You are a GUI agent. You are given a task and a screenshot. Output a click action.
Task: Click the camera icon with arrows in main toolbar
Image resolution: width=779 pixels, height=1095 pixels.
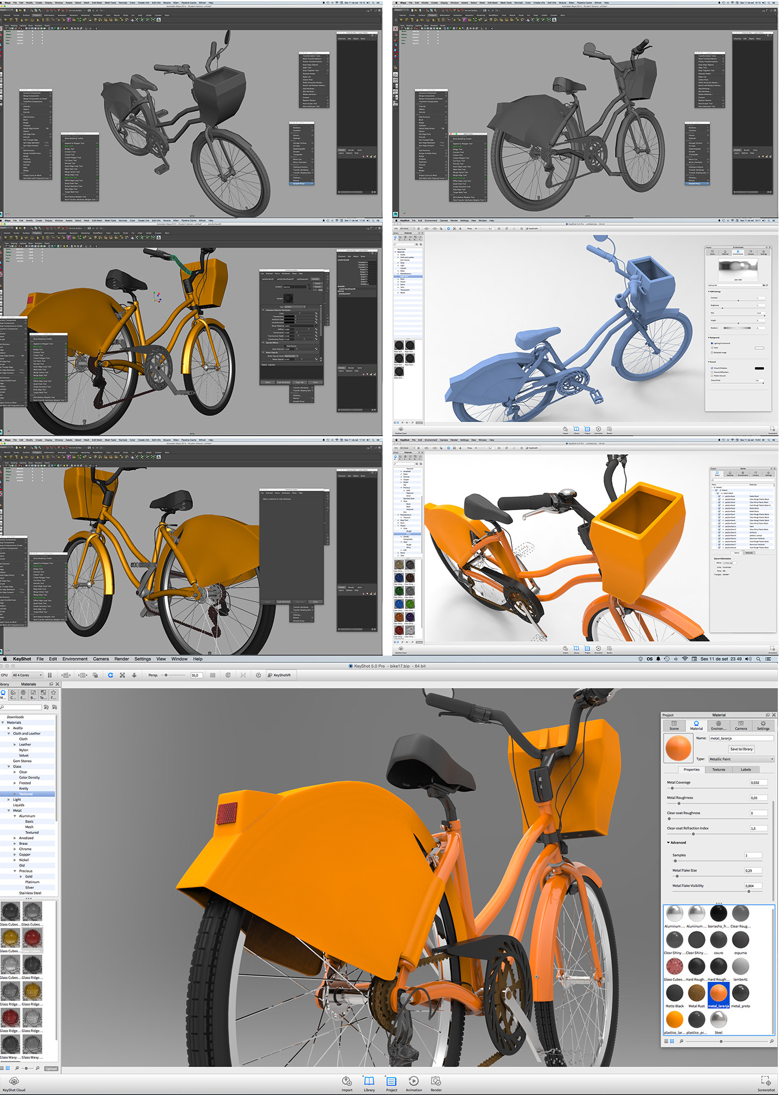83,675
